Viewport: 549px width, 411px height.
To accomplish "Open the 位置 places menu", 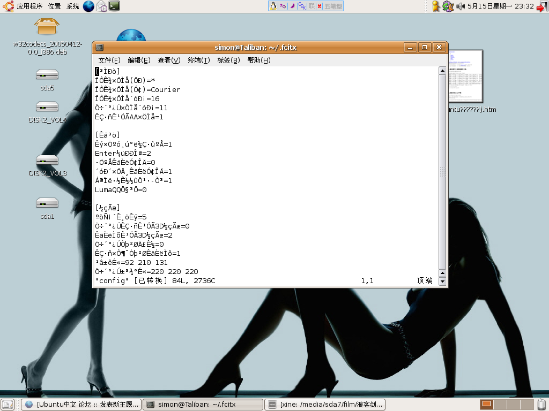I will [x=54, y=6].
